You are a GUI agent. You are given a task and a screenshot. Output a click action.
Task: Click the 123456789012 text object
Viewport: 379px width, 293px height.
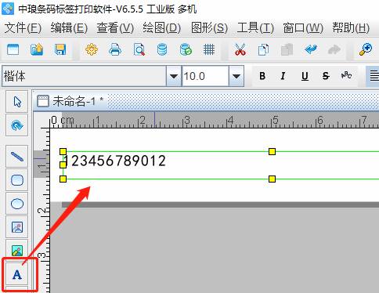coord(114,161)
